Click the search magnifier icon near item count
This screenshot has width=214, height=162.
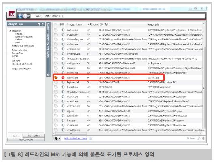[199, 139]
